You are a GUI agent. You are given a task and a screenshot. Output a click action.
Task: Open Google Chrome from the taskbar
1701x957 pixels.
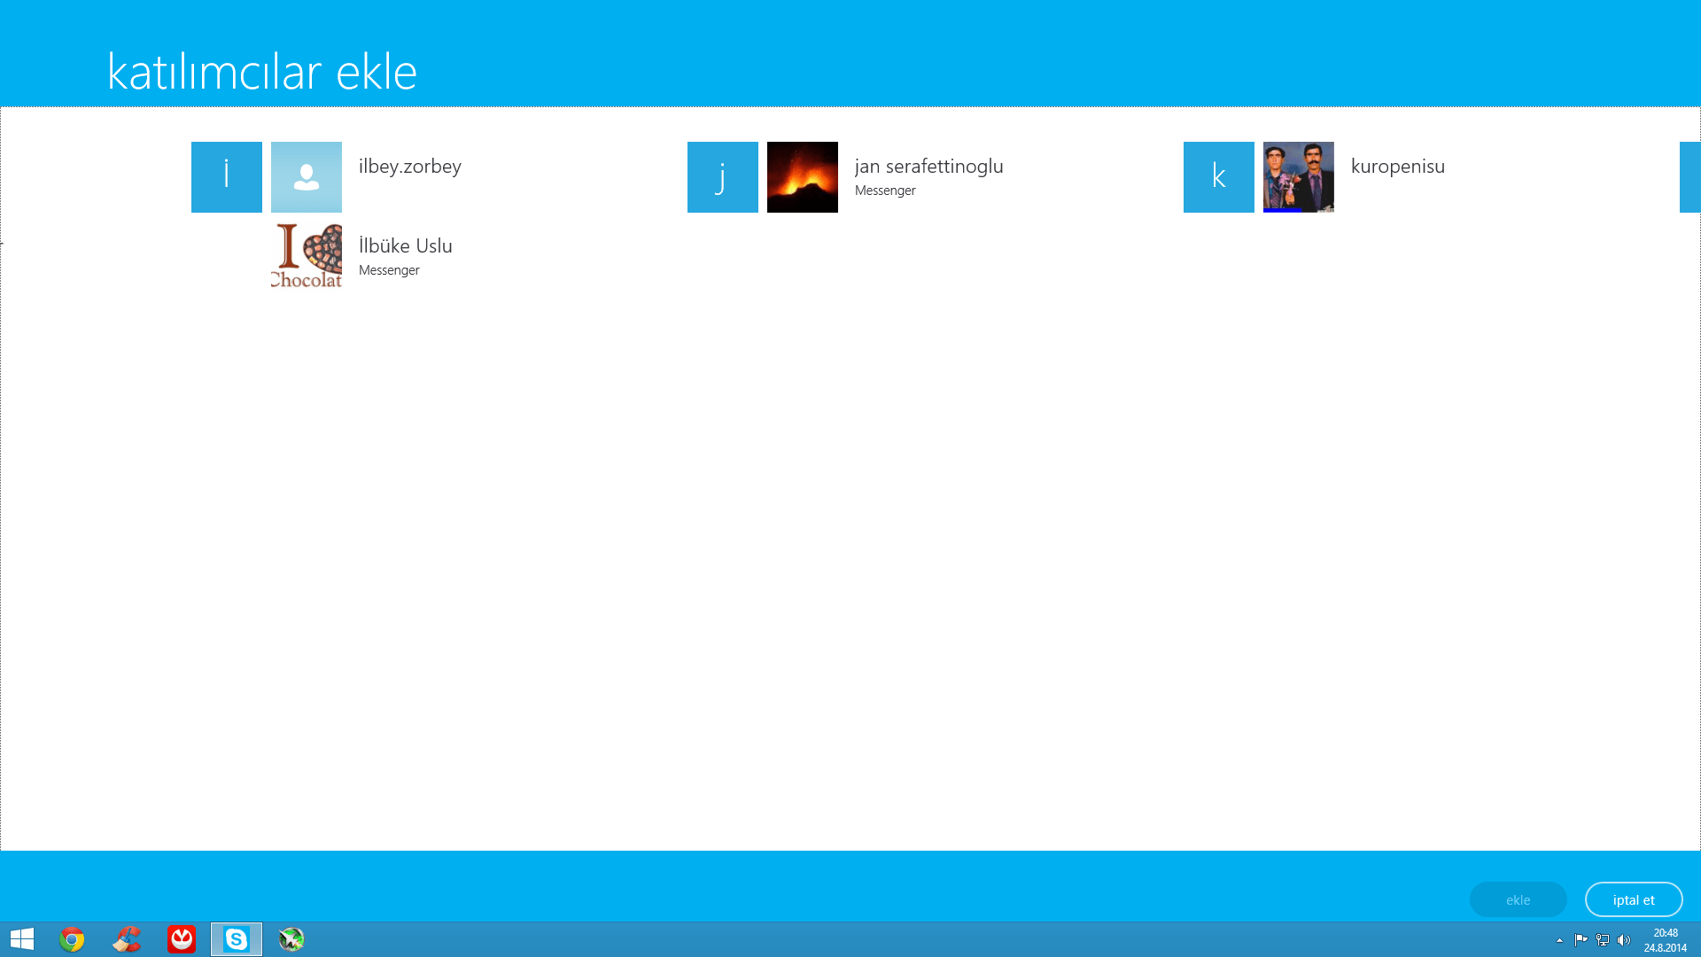coord(72,939)
